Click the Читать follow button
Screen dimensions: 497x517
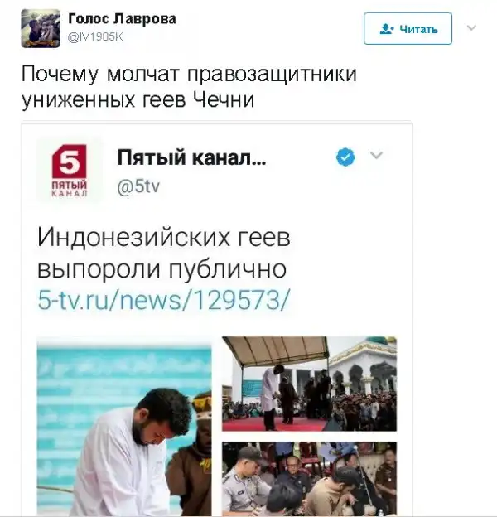coord(408,29)
